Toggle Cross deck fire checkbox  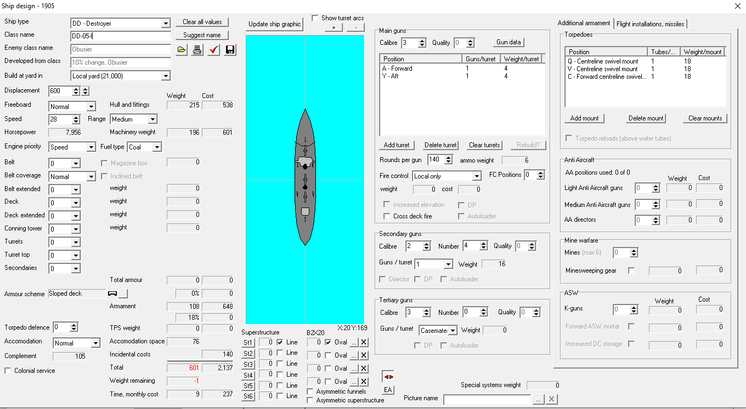[387, 216]
